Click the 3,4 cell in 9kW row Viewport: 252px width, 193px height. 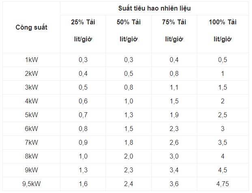[x=174, y=170]
